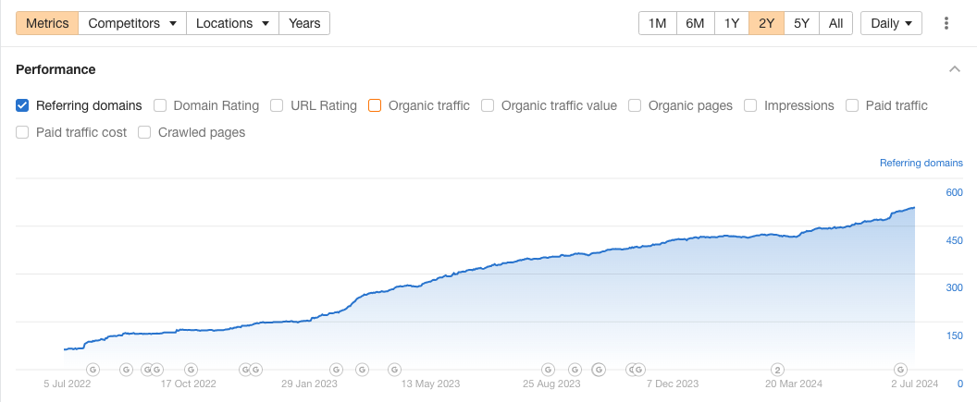Open the Daily interval dropdown
Screen dimensions: 977x402
click(891, 23)
